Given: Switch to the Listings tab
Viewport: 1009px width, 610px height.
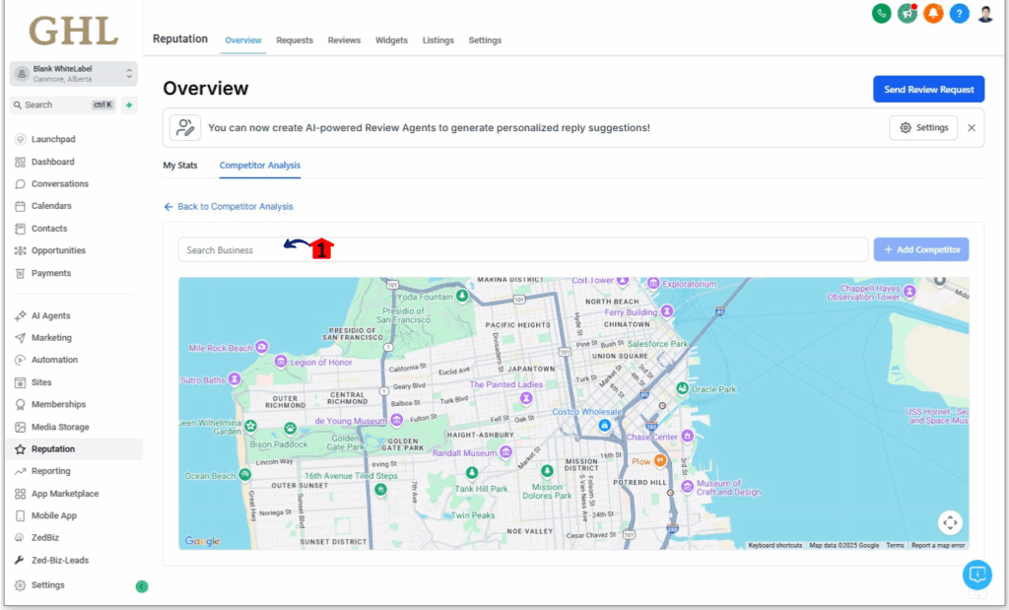Looking at the screenshot, I should pos(438,39).
